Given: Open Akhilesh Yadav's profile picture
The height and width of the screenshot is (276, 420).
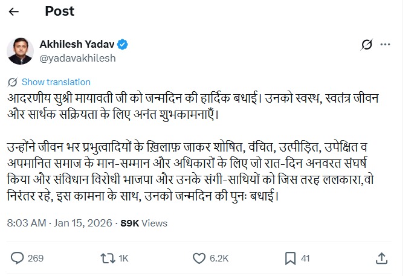Looking at the screenshot, I should [x=20, y=51].
